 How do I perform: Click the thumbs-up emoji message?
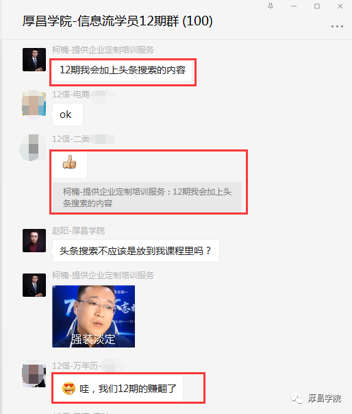coord(70,162)
